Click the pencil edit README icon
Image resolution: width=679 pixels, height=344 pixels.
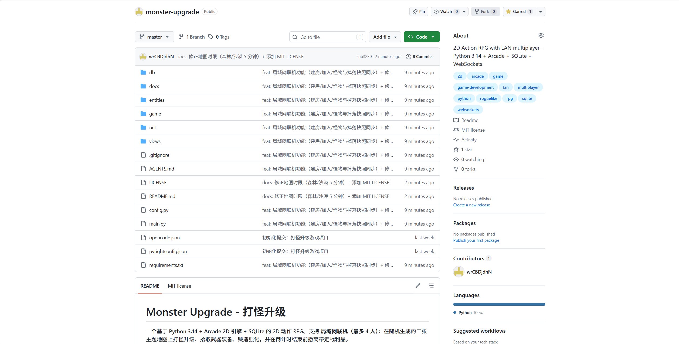click(x=418, y=285)
